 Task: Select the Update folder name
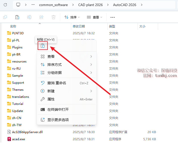[17, 111]
